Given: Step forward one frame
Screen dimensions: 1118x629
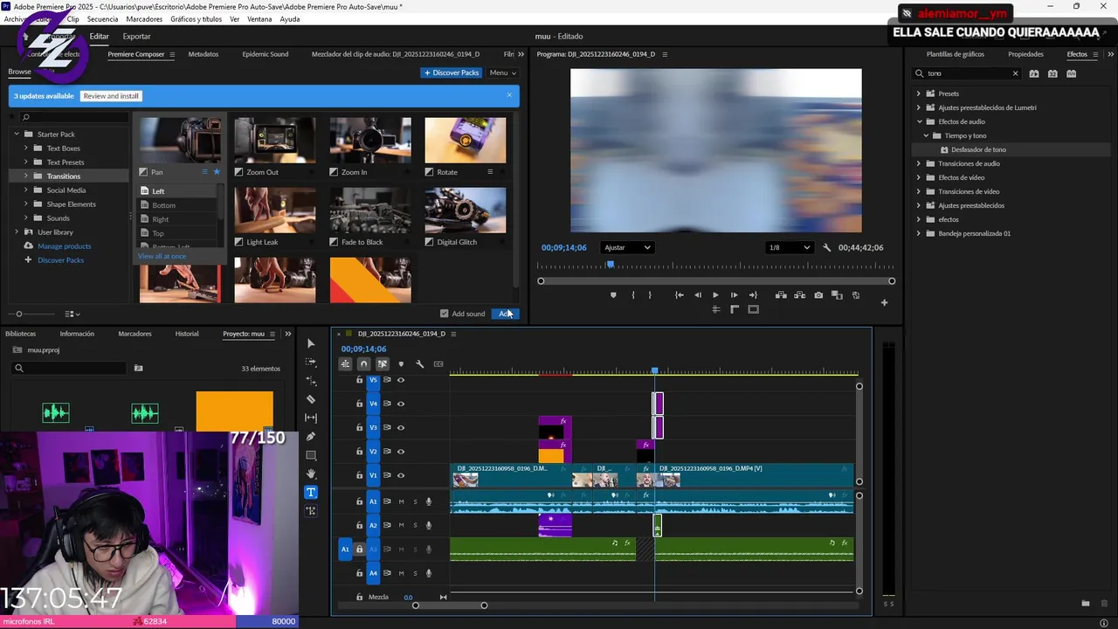Looking at the screenshot, I should tap(734, 295).
